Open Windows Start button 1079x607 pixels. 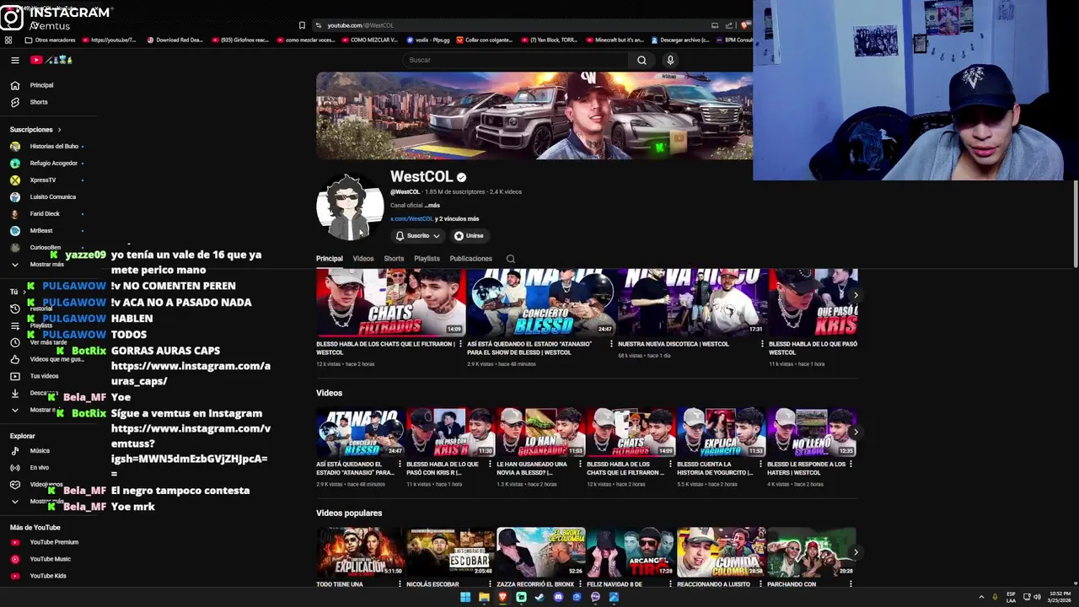(x=465, y=597)
